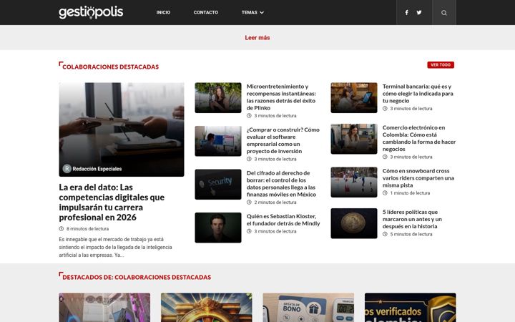Click the Ver todo button
Viewport: 515px width, 322px height.
pos(441,64)
